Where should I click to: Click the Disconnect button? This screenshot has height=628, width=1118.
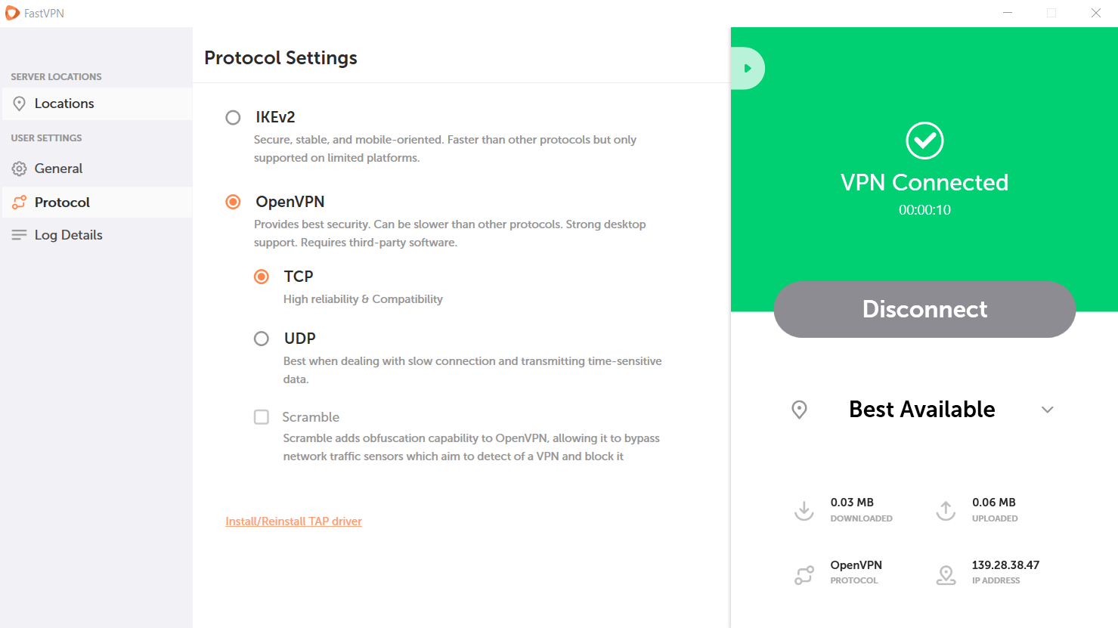pos(924,309)
